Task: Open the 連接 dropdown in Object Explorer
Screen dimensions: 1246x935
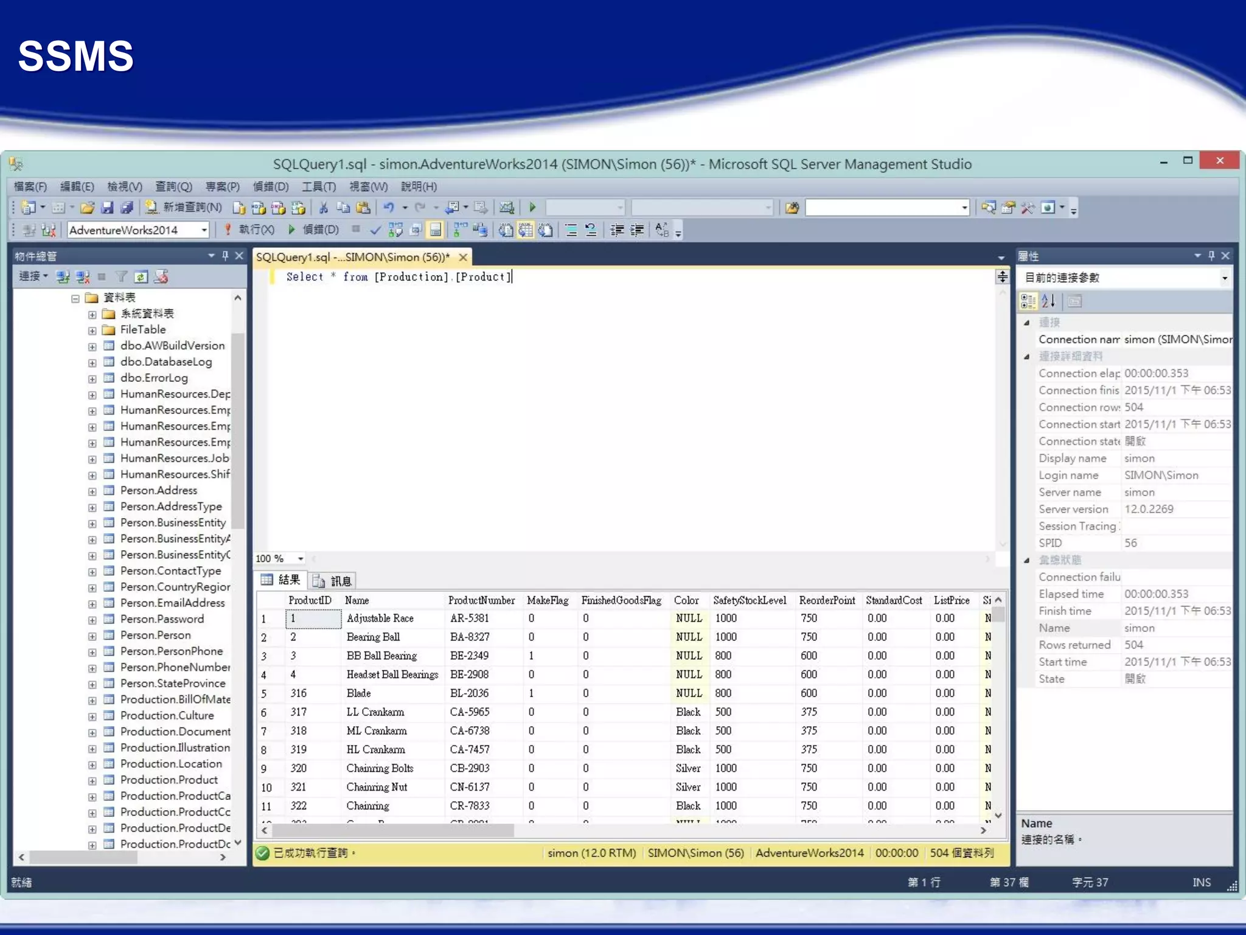Action: (x=33, y=276)
